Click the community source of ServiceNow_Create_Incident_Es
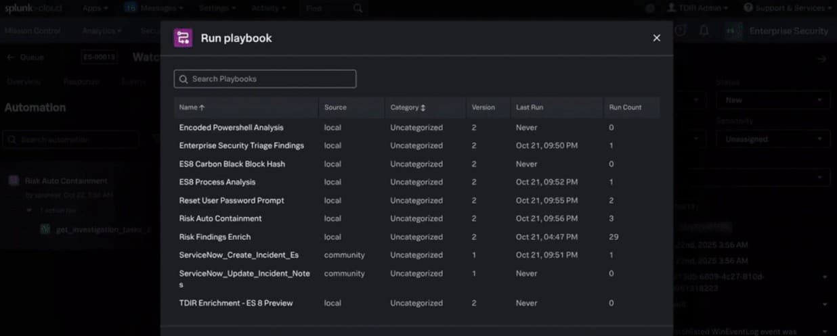Image resolution: width=837 pixels, height=336 pixels. pyautogui.click(x=344, y=255)
